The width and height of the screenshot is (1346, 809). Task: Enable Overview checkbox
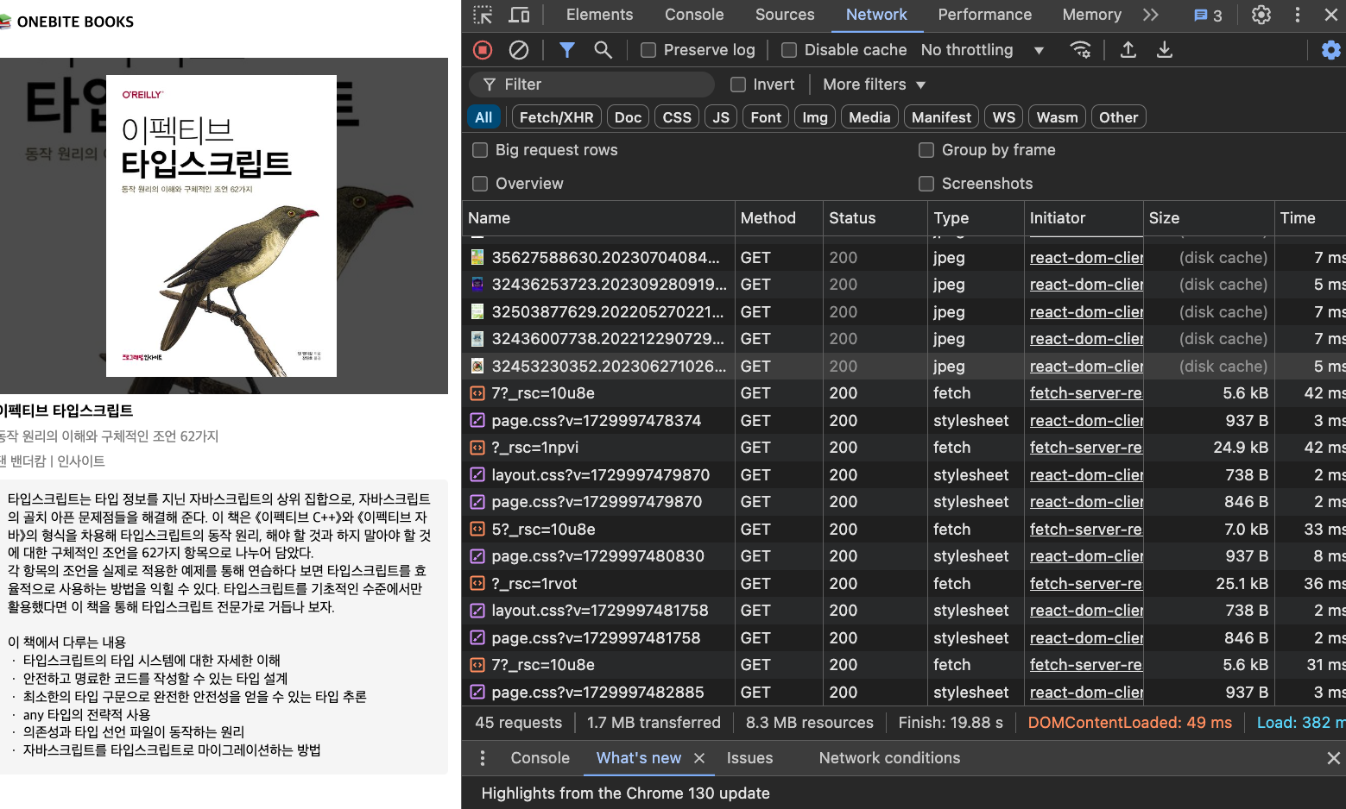(480, 184)
